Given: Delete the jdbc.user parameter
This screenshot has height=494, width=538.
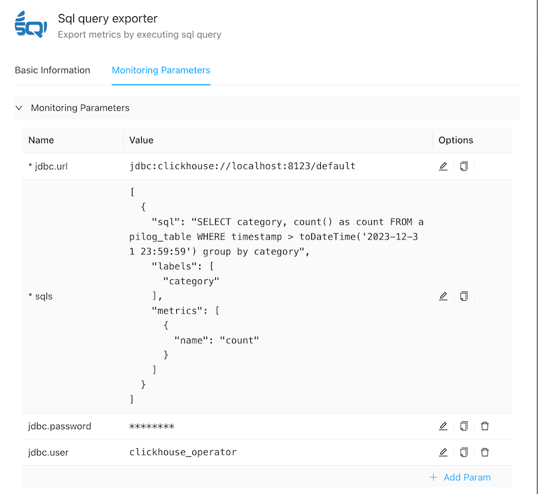Looking at the screenshot, I should pyautogui.click(x=485, y=452).
